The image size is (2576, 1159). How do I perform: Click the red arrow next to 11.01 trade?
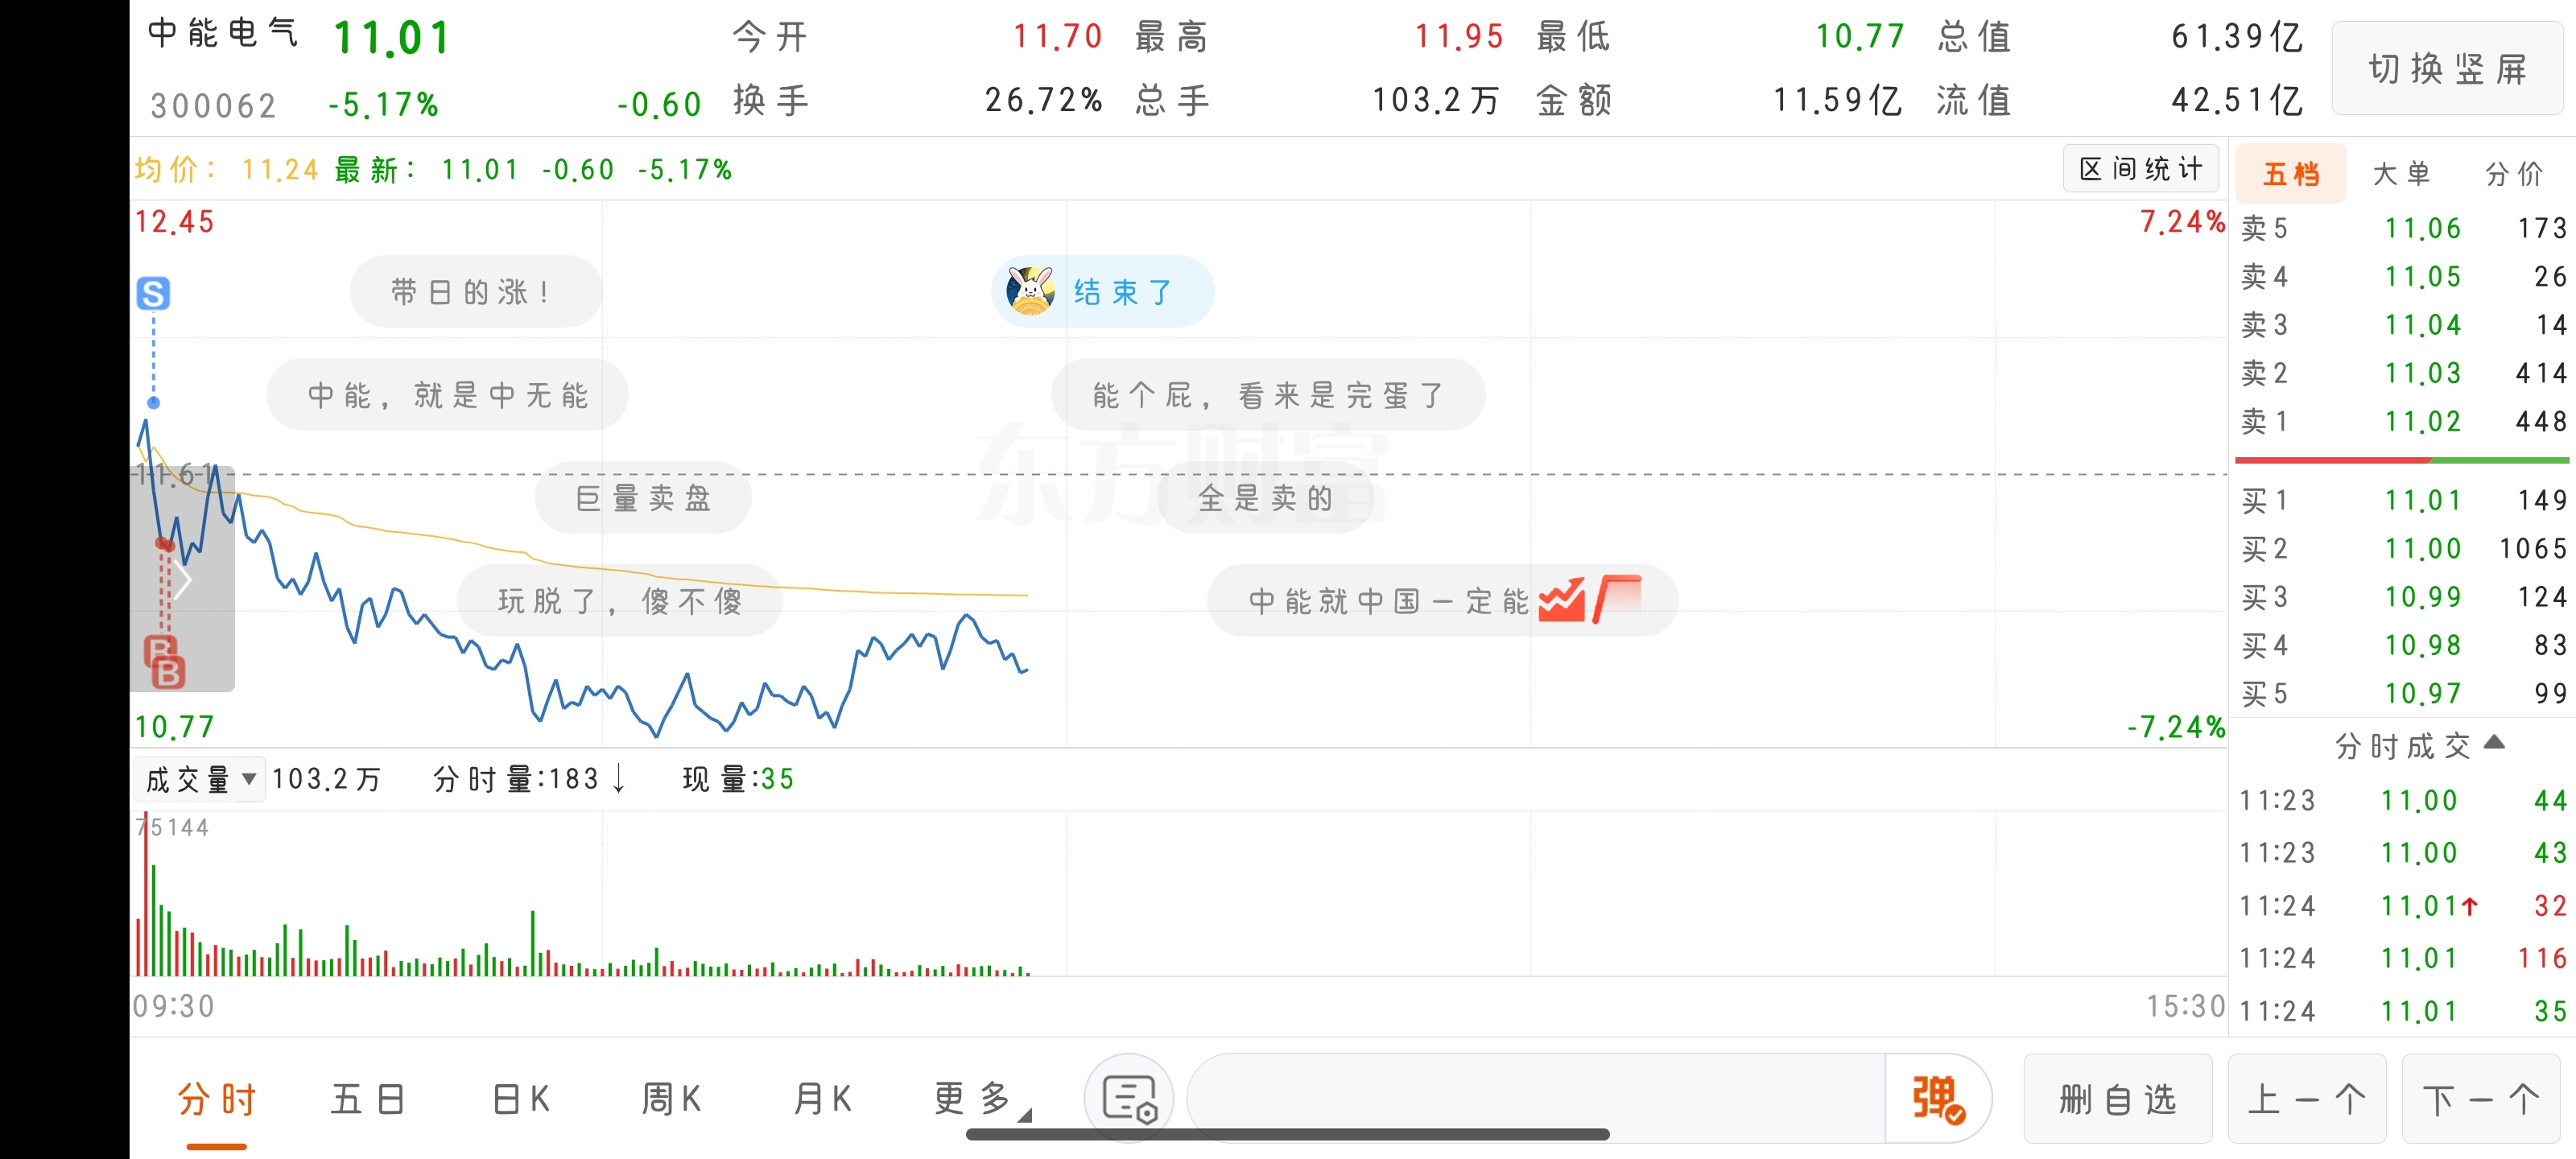click(x=2469, y=906)
